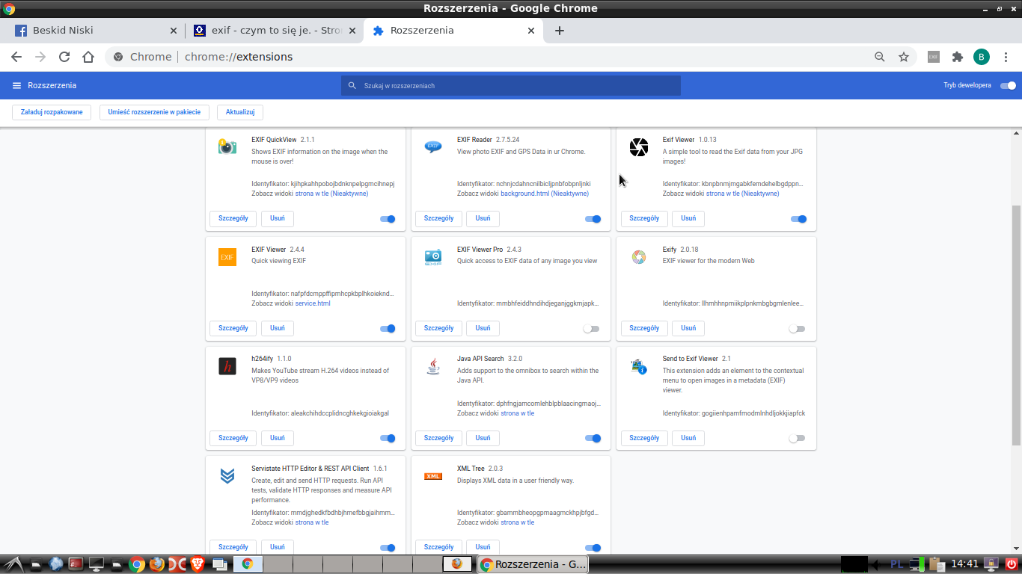
Task: Open service.html link under EXIF Viewer
Action: point(312,303)
